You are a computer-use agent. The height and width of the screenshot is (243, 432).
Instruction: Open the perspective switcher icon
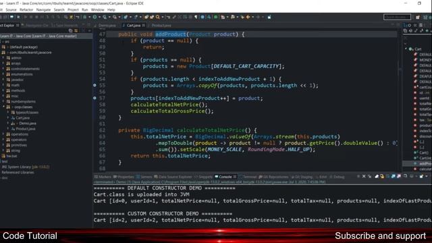point(418,17)
